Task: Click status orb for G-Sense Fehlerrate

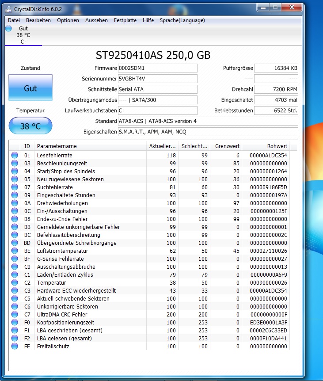Action: [x=15, y=259]
